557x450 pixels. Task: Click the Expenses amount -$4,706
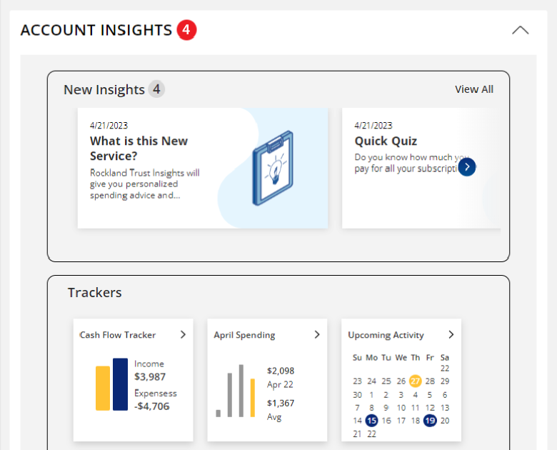click(x=152, y=406)
